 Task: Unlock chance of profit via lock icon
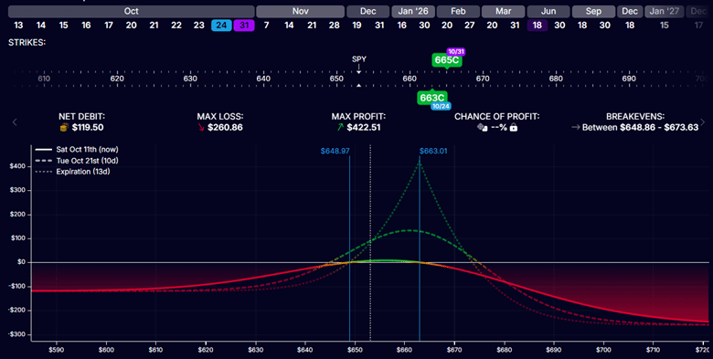coord(514,128)
